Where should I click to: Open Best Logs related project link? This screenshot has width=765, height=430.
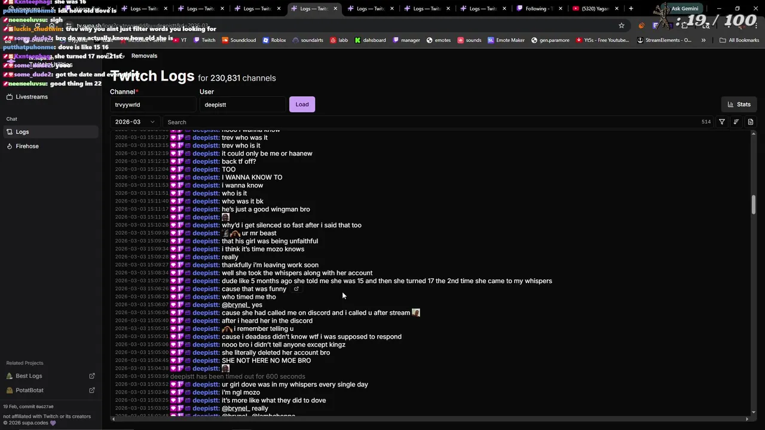click(x=29, y=376)
